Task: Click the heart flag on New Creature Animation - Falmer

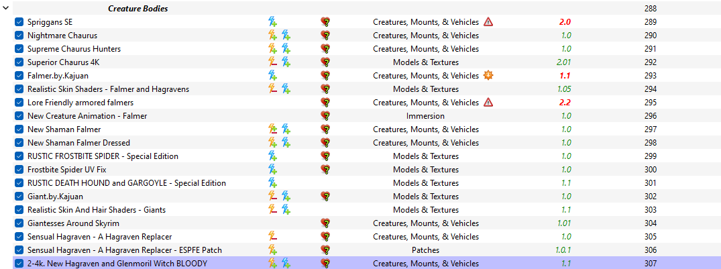Action: [325, 116]
